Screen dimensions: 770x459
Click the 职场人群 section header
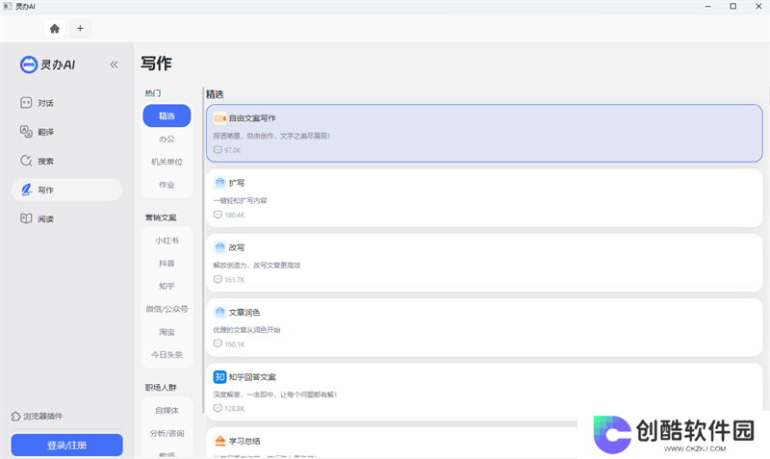161,388
